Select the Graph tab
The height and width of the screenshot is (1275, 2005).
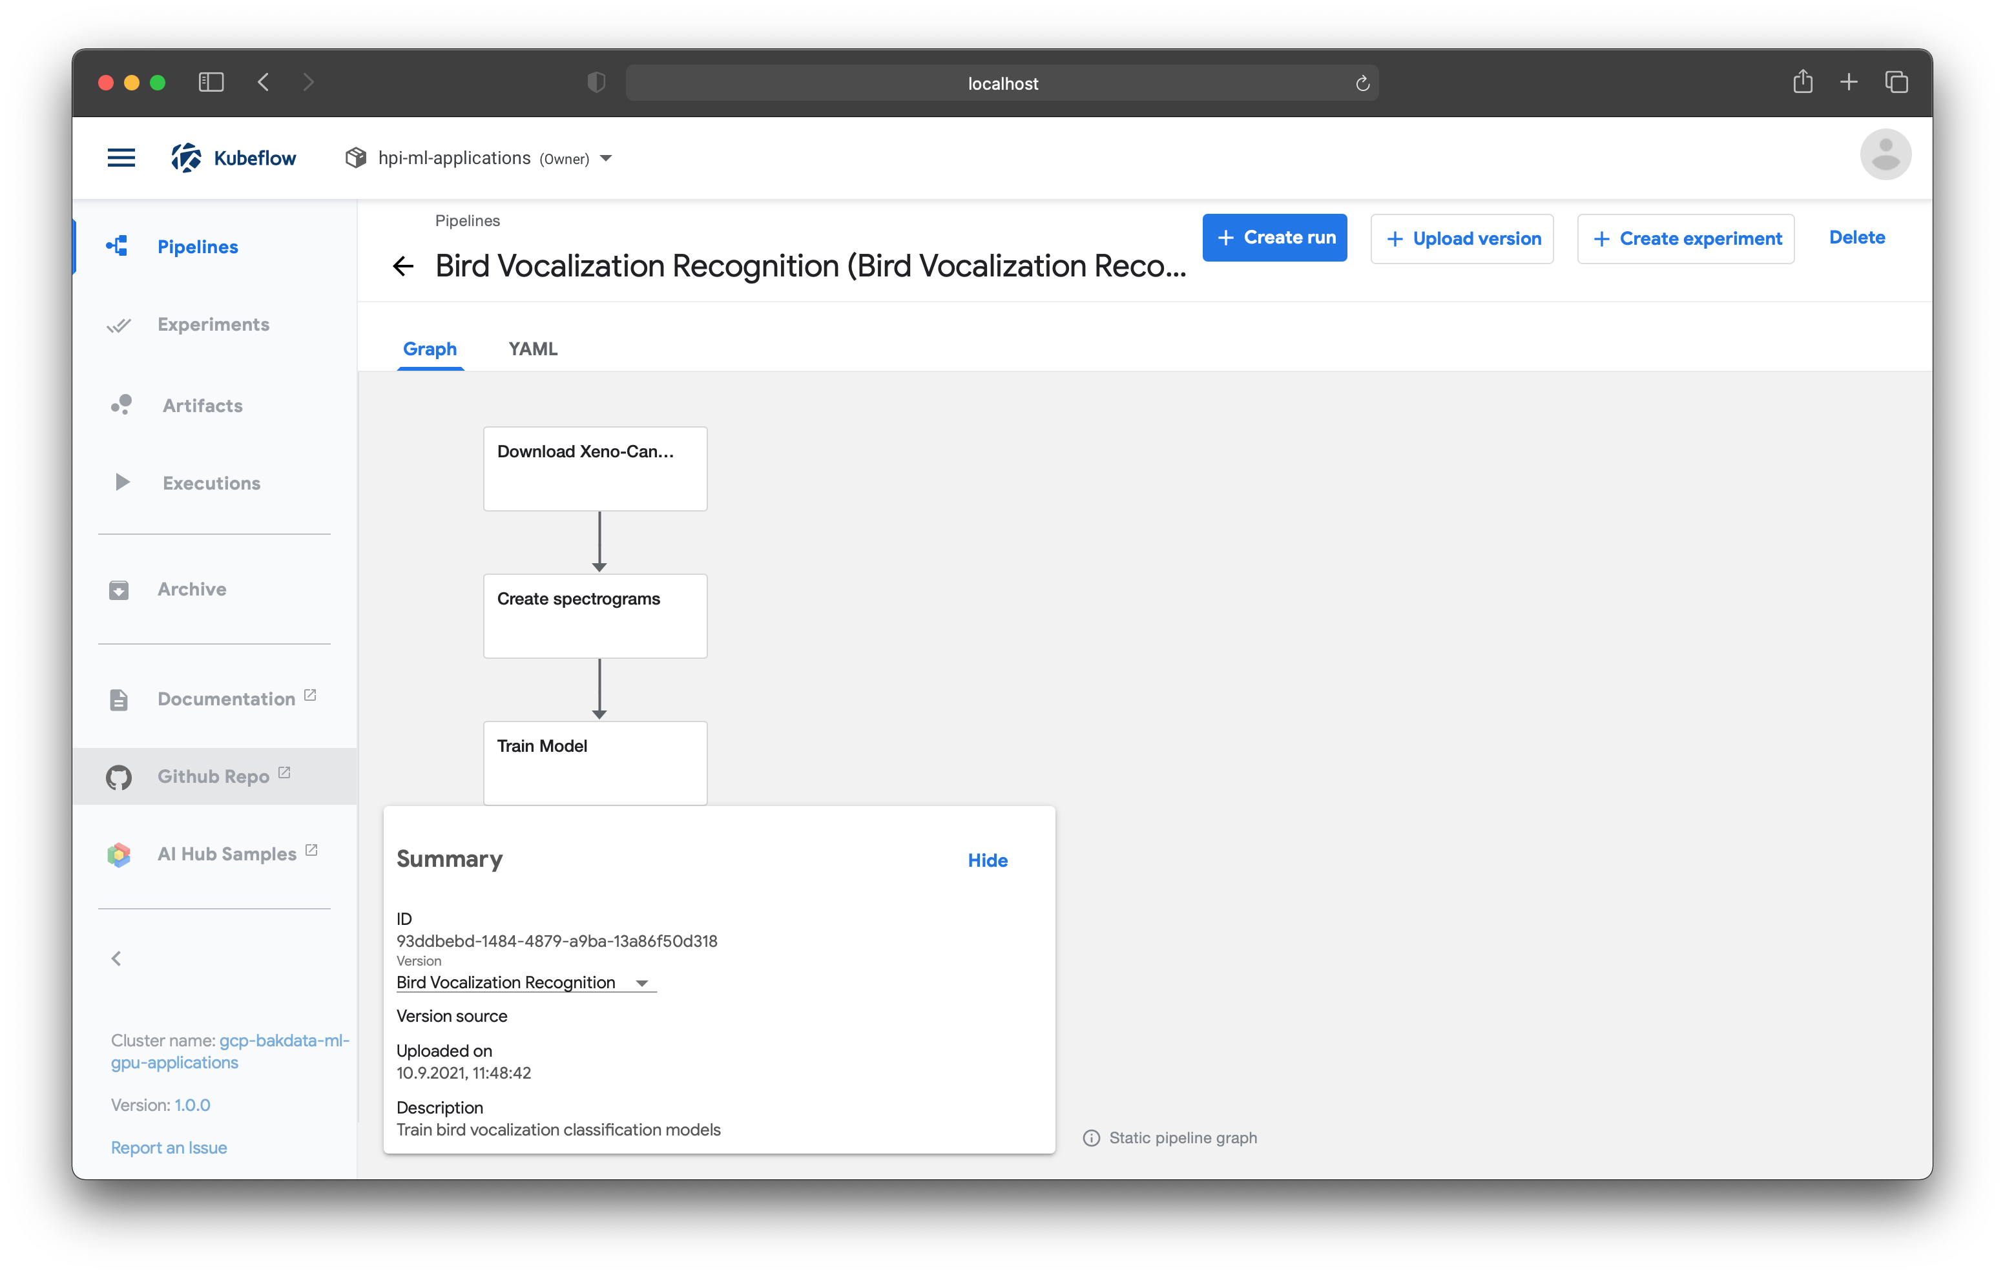coord(430,349)
